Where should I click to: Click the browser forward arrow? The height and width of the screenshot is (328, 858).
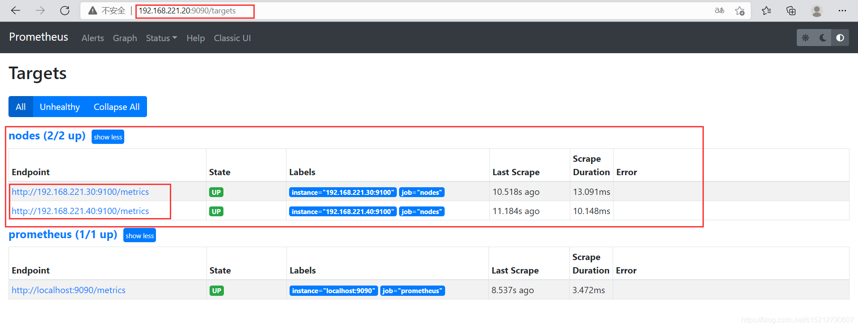(40, 11)
